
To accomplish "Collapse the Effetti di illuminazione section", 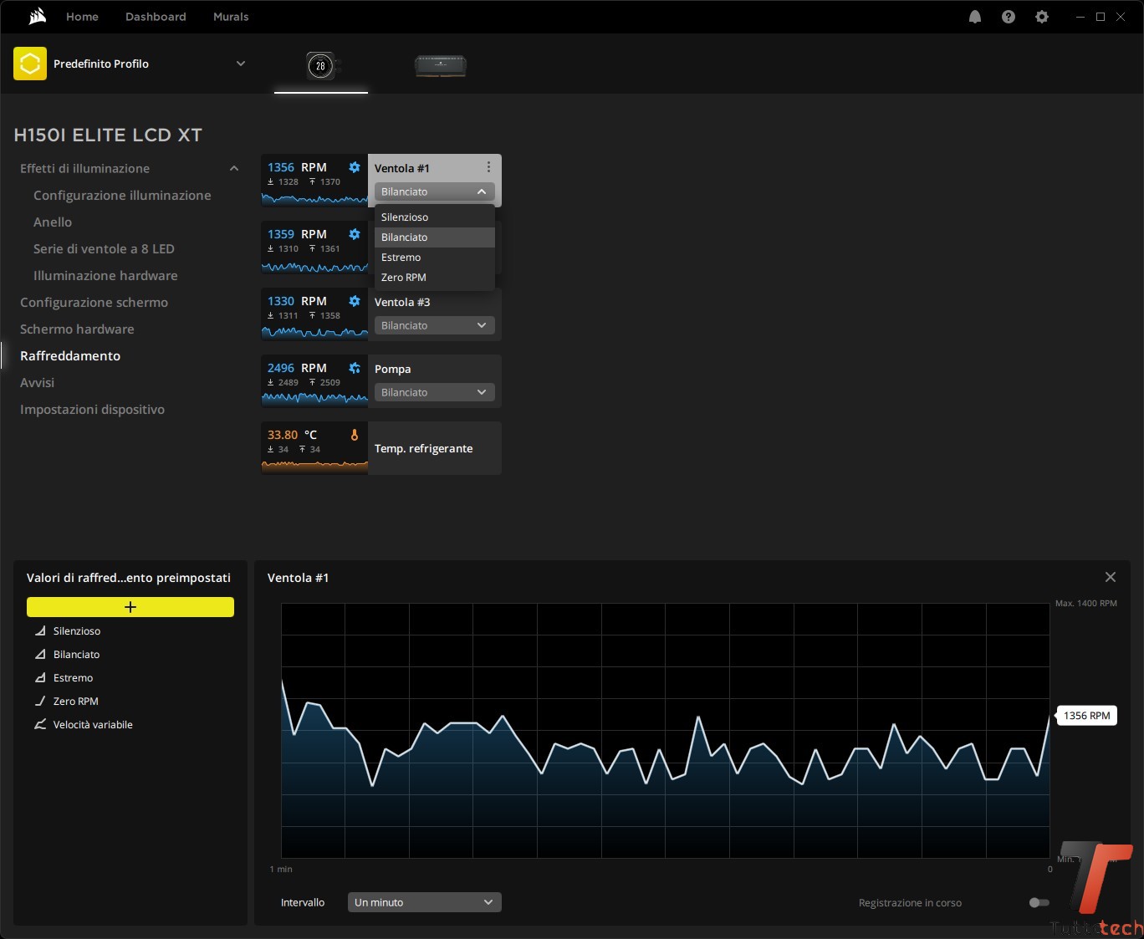I will pyautogui.click(x=234, y=169).
